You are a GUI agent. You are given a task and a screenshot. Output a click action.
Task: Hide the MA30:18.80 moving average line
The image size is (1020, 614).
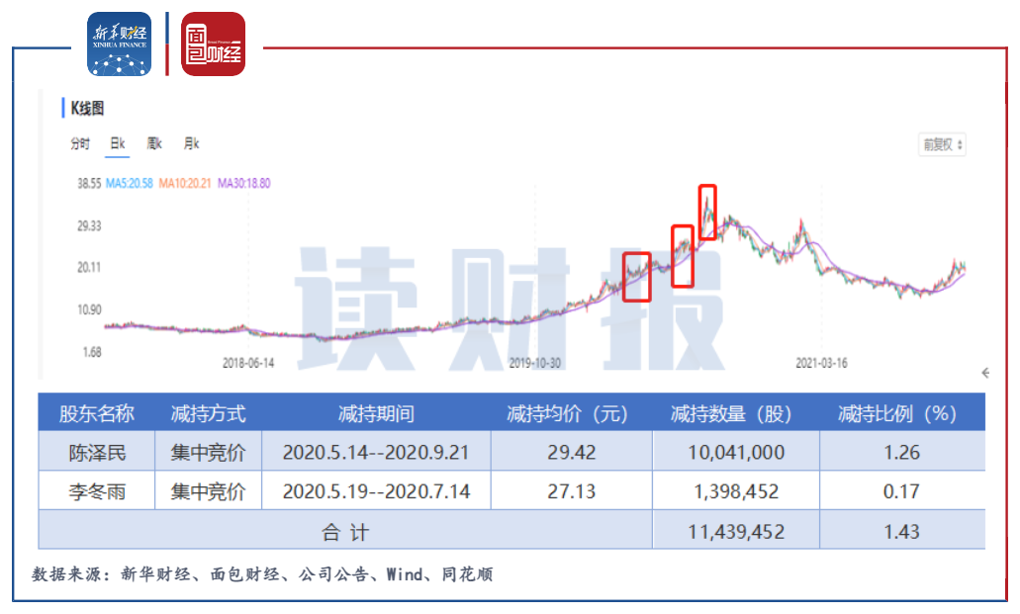point(243,184)
